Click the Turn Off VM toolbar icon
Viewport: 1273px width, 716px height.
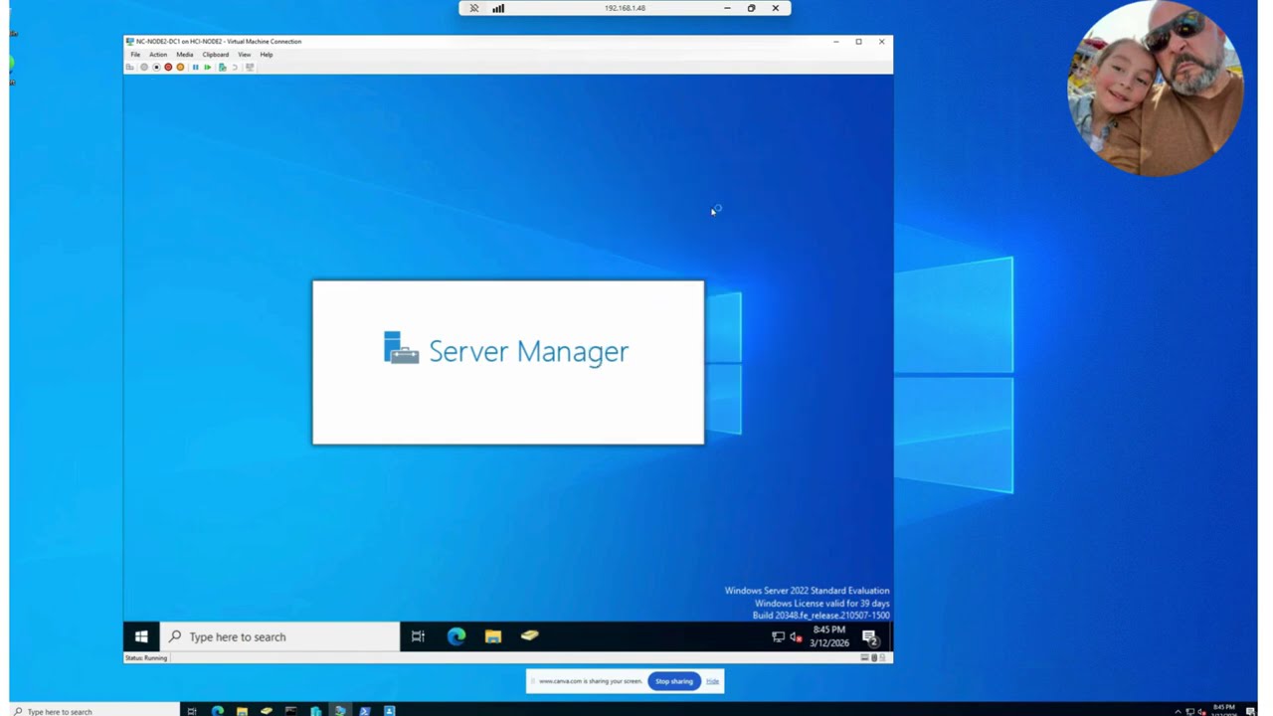(x=156, y=67)
